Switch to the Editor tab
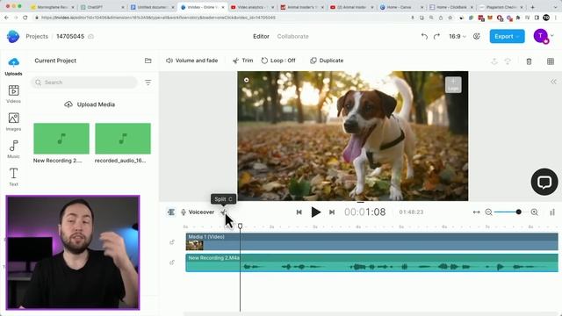 [261, 36]
